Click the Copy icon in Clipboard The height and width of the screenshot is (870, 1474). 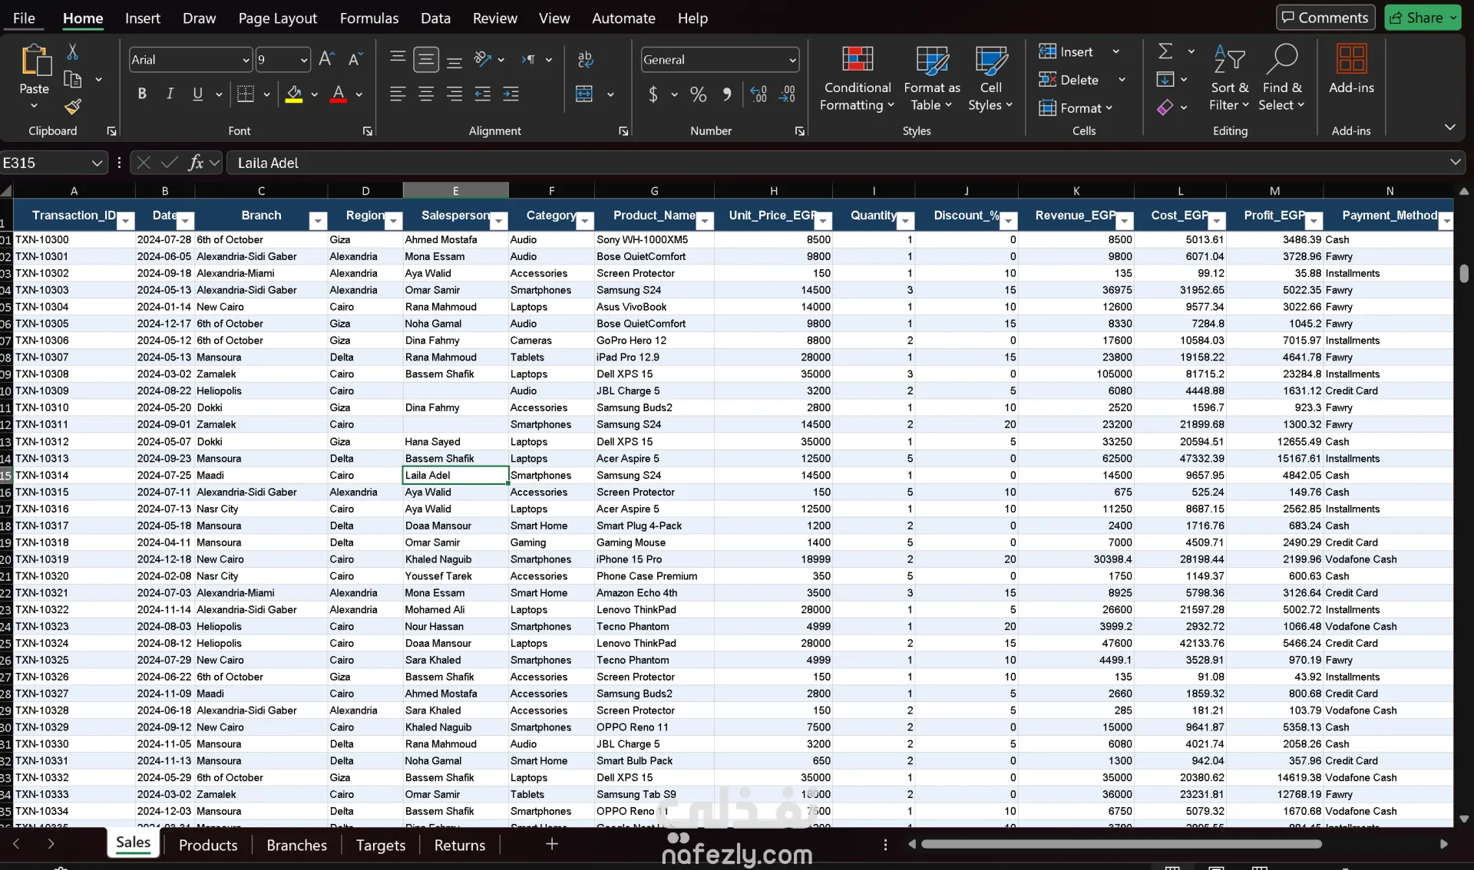pyautogui.click(x=72, y=79)
